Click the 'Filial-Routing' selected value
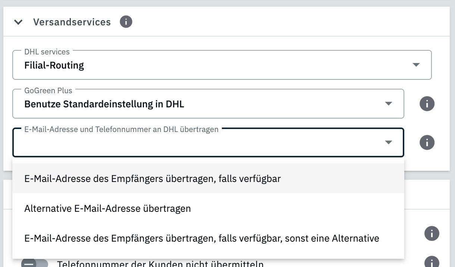455x267 pixels. [x=54, y=66]
